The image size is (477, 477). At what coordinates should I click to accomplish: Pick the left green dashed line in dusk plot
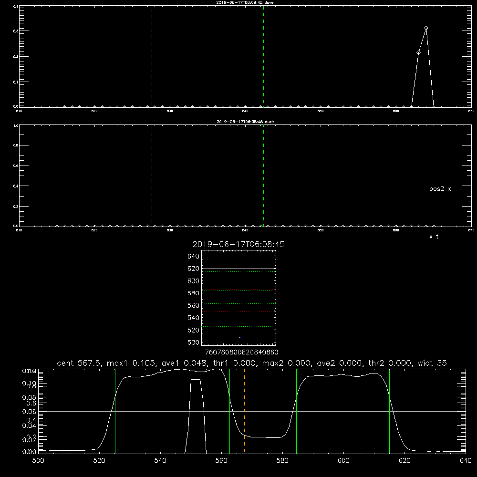pos(152,176)
